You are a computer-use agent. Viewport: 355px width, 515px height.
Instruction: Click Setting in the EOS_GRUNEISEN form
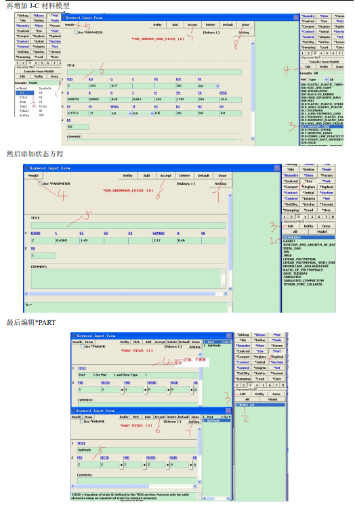(221, 183)
